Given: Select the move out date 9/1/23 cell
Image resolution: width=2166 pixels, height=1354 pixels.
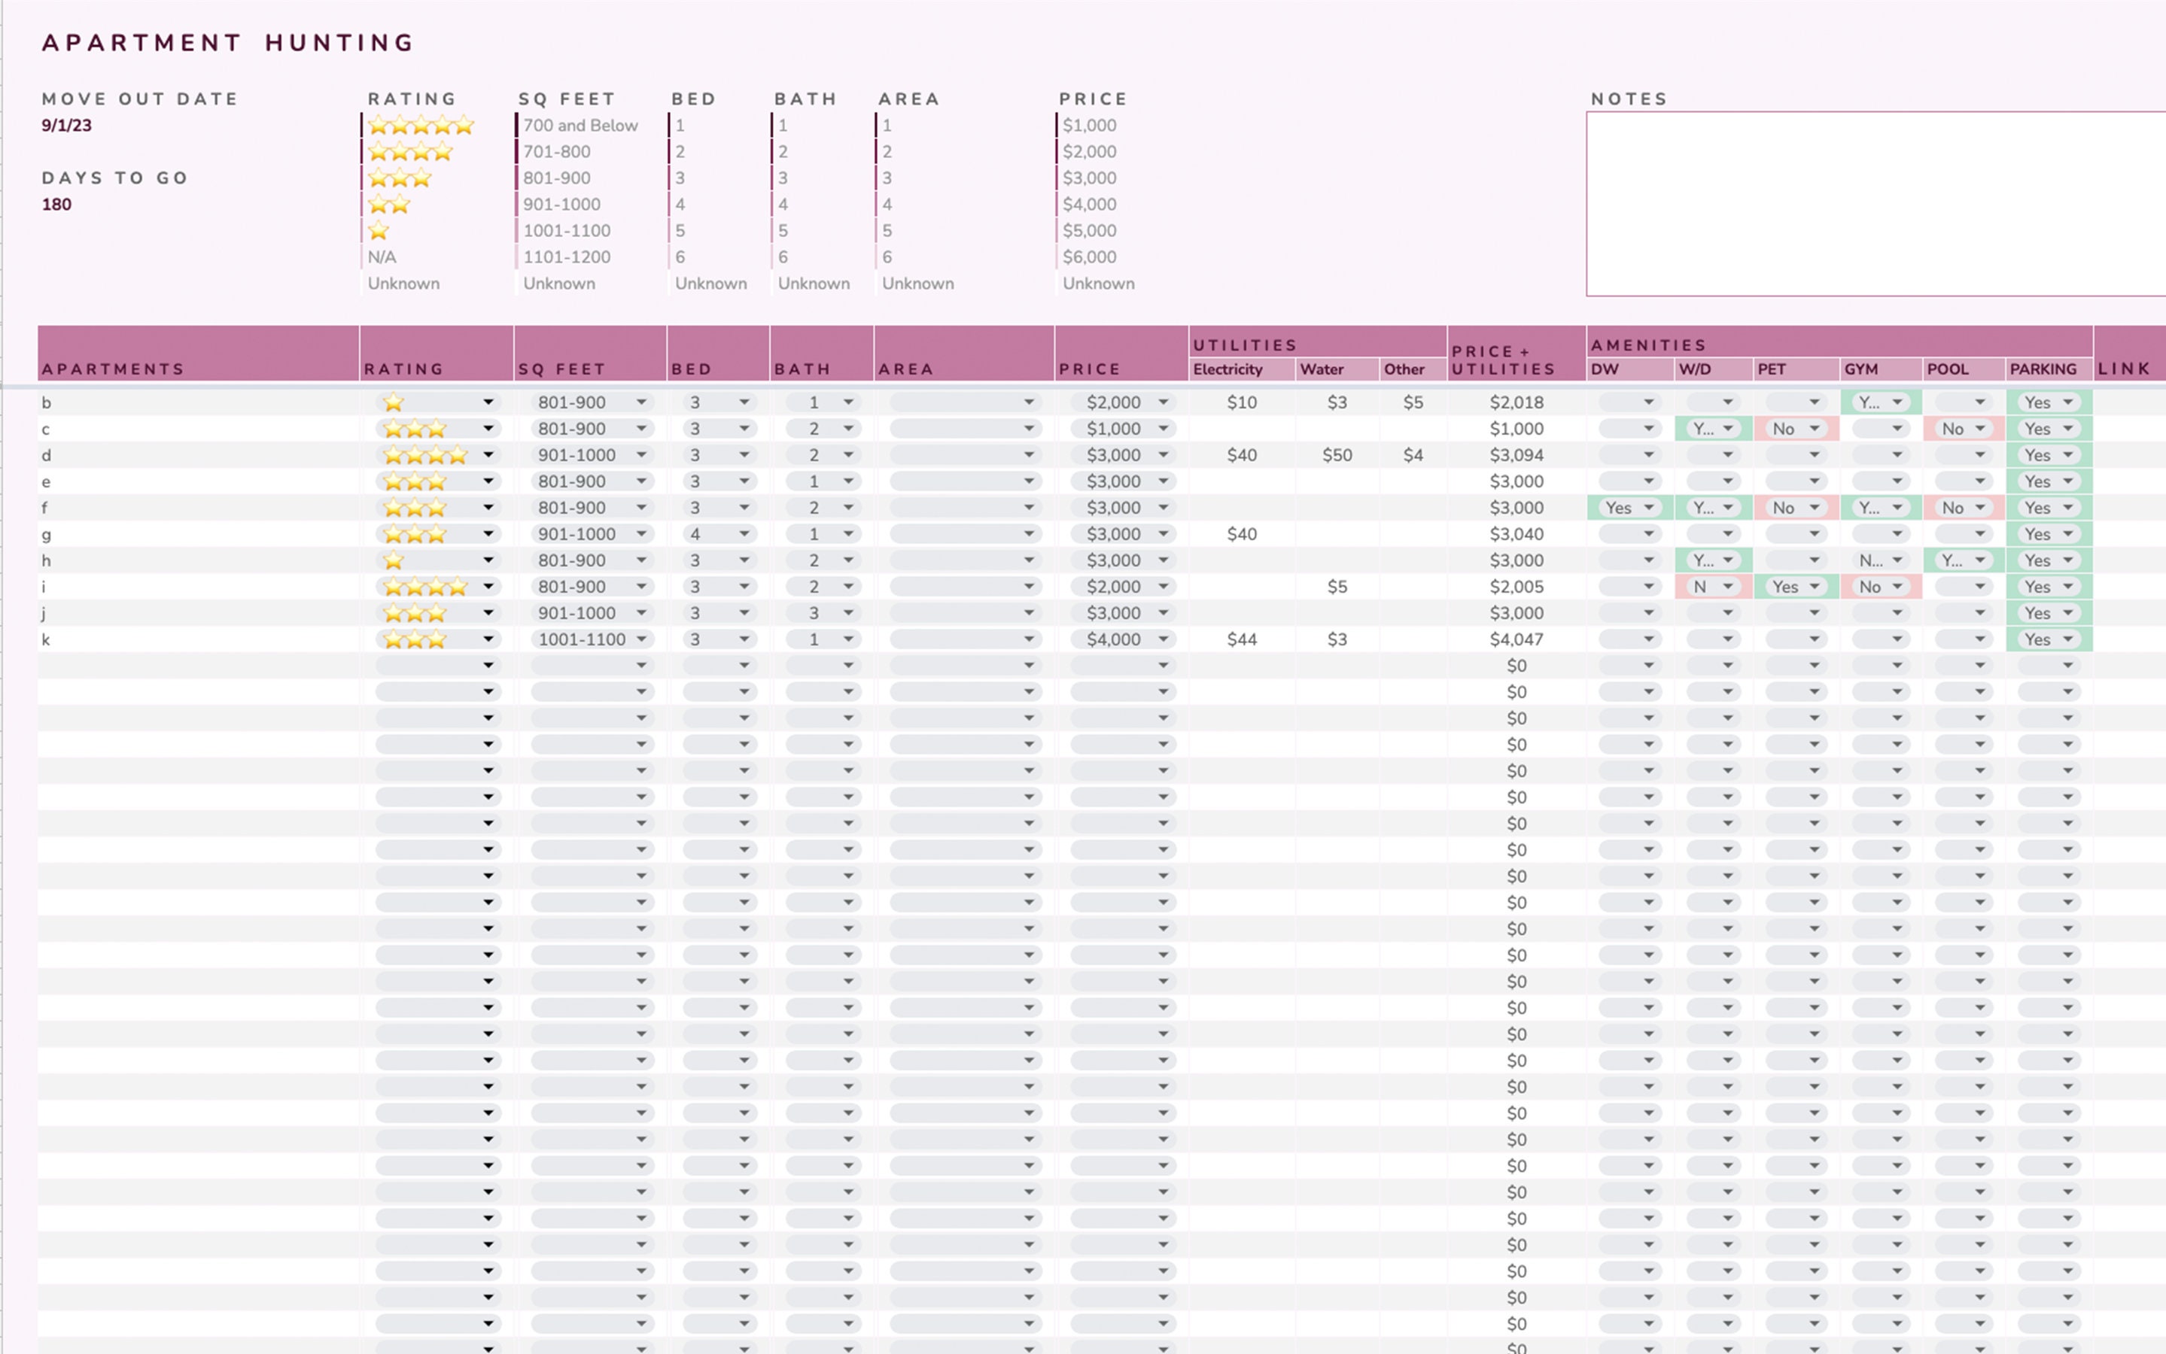Looking at the screenshot, I should click(x=66, y=126).
